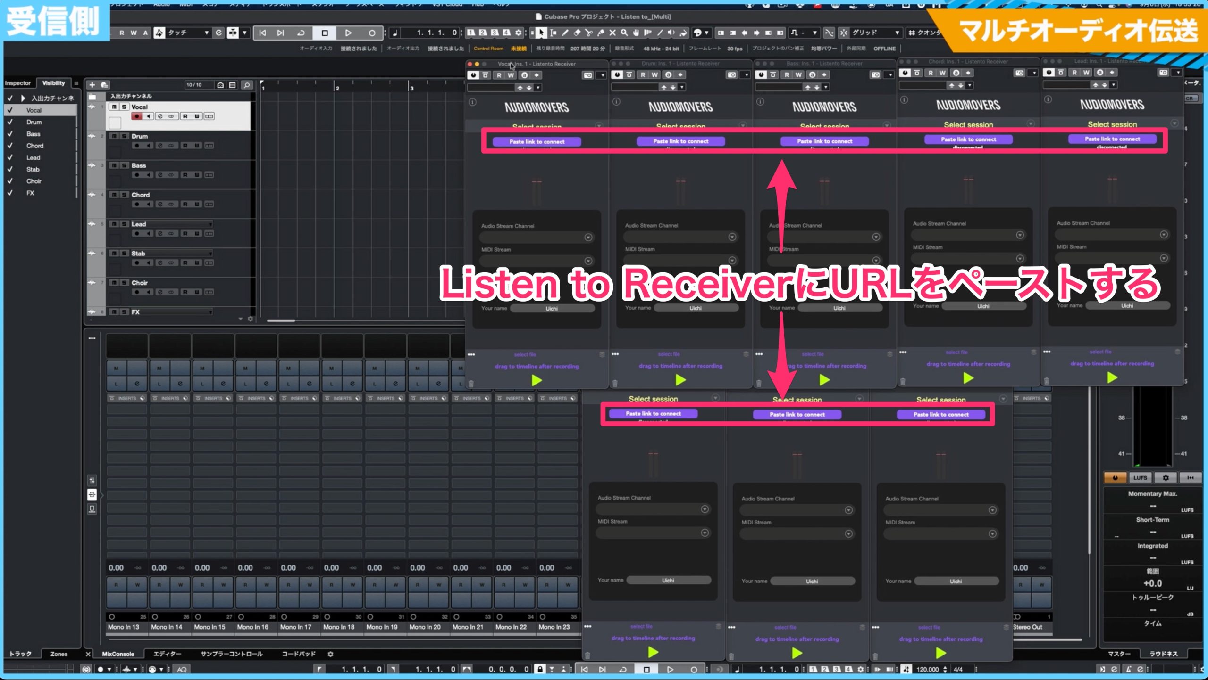Click snapshot camera icon in Vocal plugin window

587,75
